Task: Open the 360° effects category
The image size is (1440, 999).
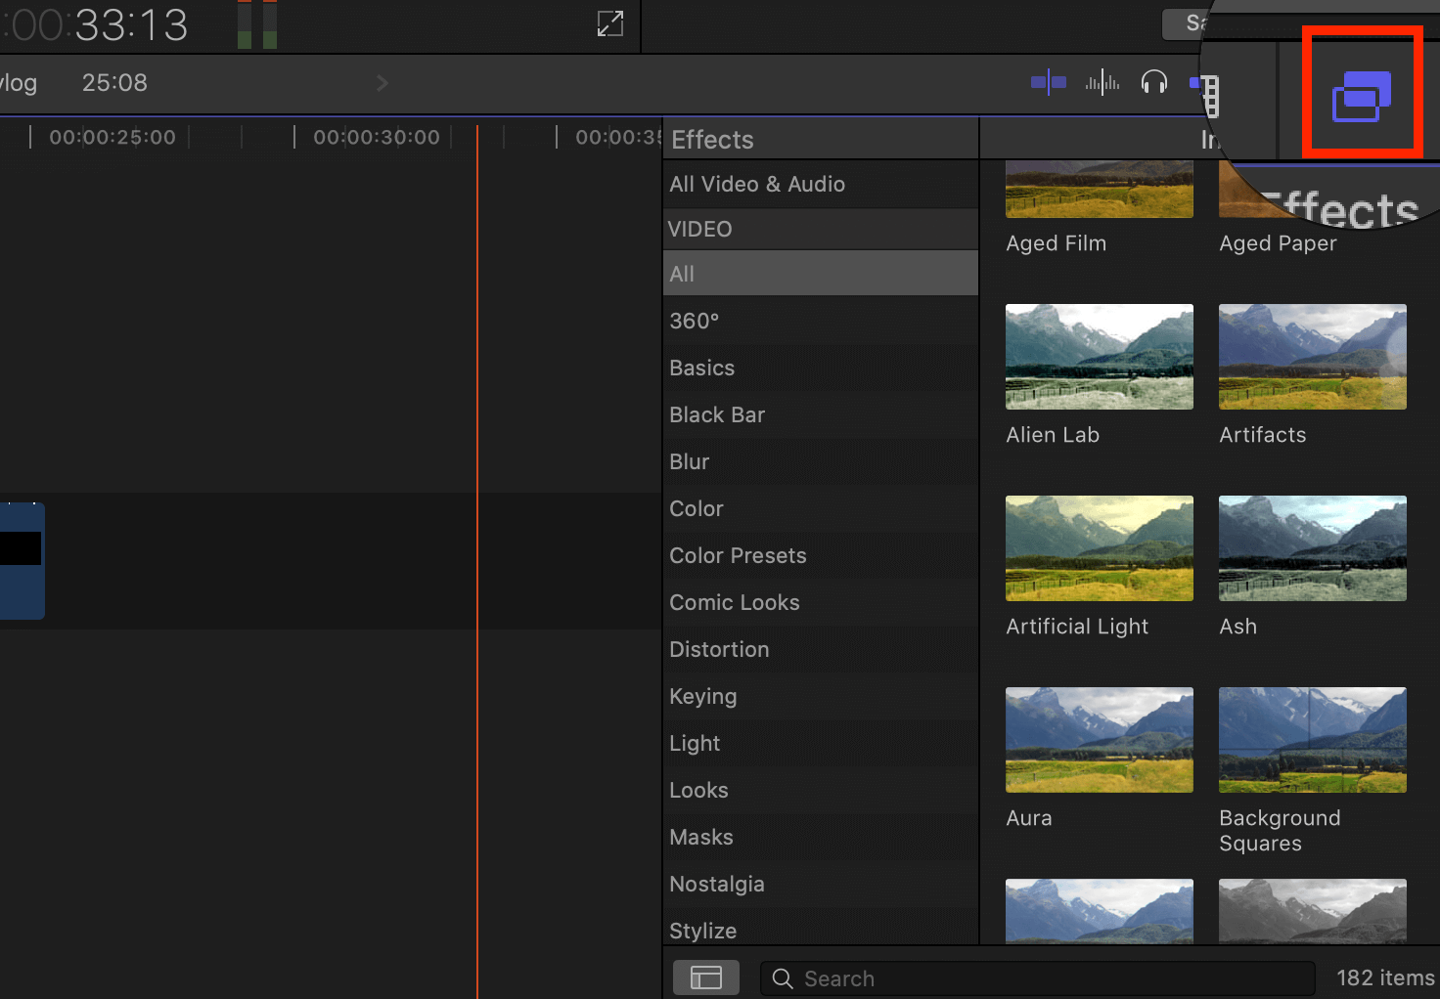Action: pos(821,321)
